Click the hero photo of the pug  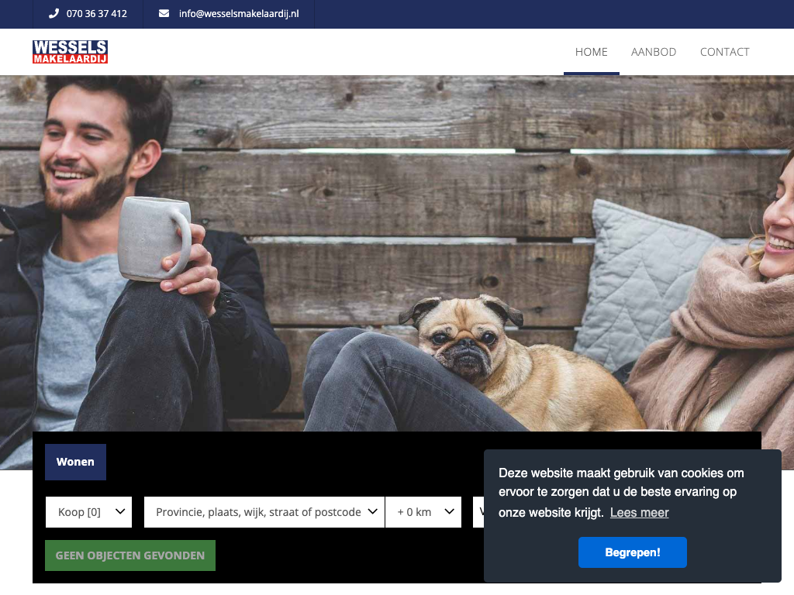point(465,341)
